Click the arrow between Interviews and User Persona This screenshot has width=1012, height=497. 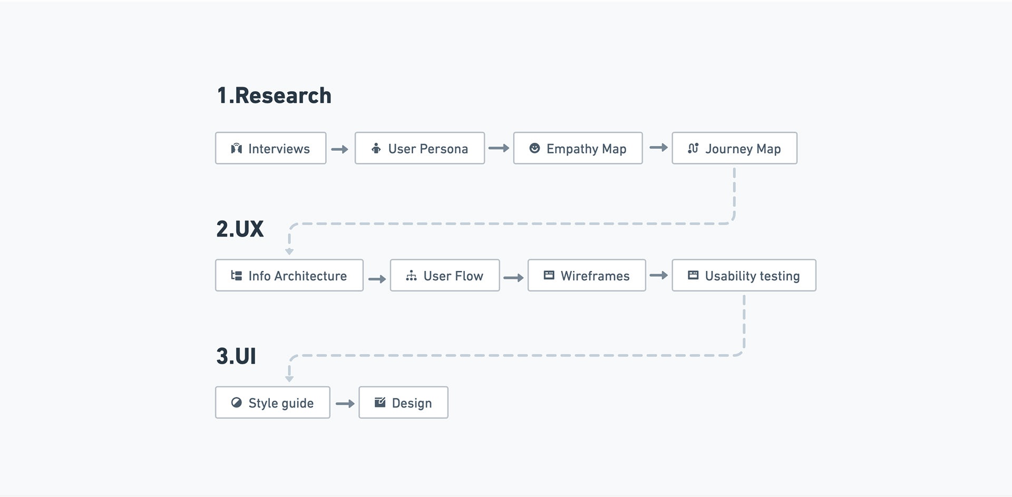pyautogui.click(x=340, y=150)
